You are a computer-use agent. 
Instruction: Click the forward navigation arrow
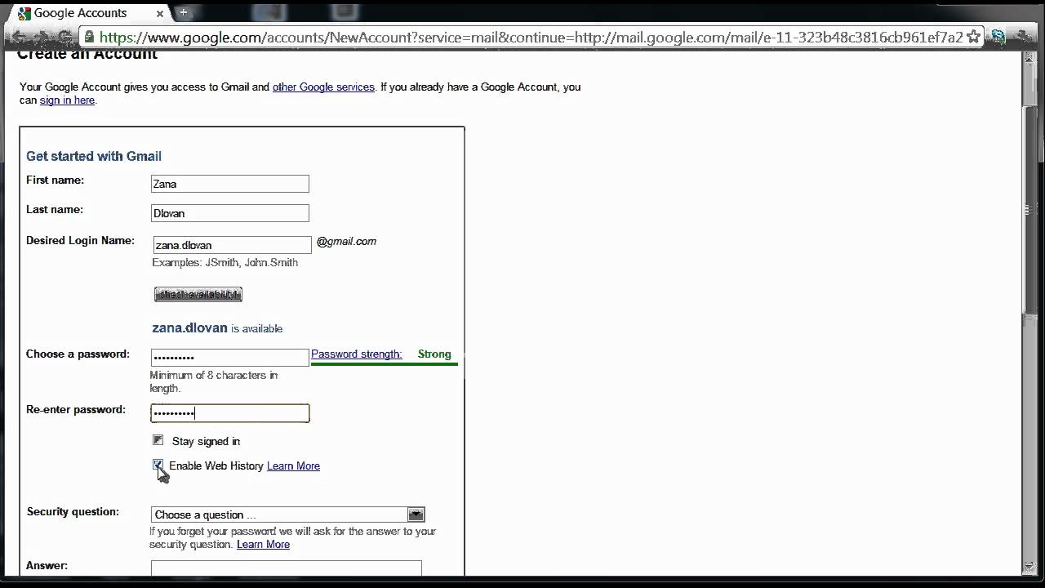point(42,37)
